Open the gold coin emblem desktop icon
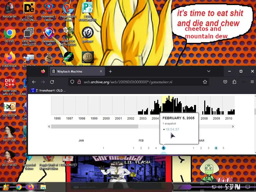This screenshot has height=192, width=256. (88, 57)
